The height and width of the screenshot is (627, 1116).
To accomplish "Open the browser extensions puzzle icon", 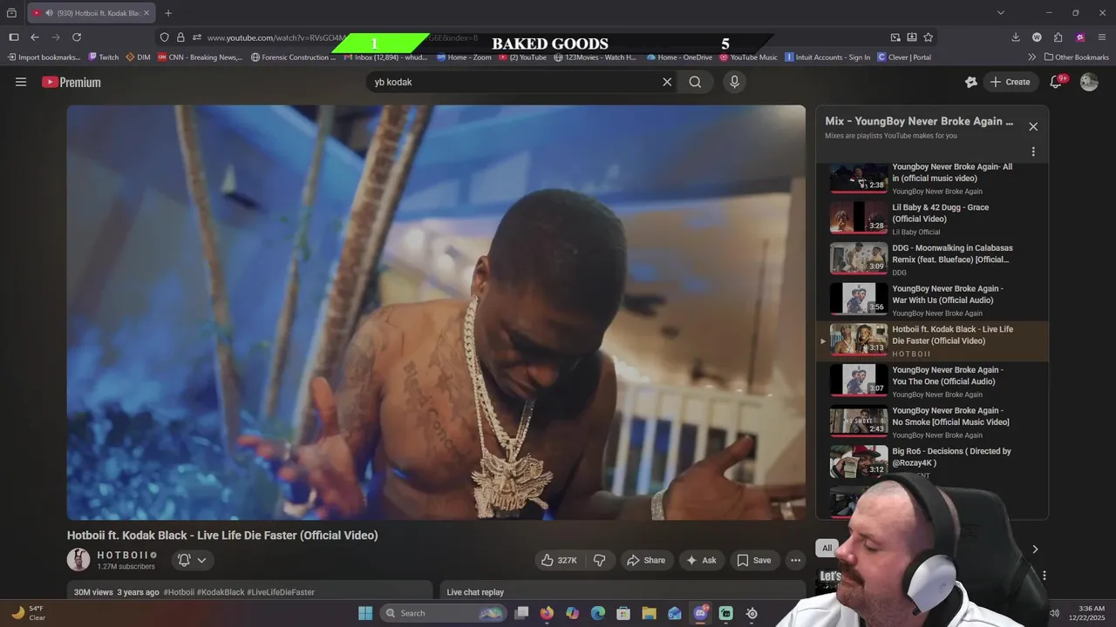I will point(1058,37).
